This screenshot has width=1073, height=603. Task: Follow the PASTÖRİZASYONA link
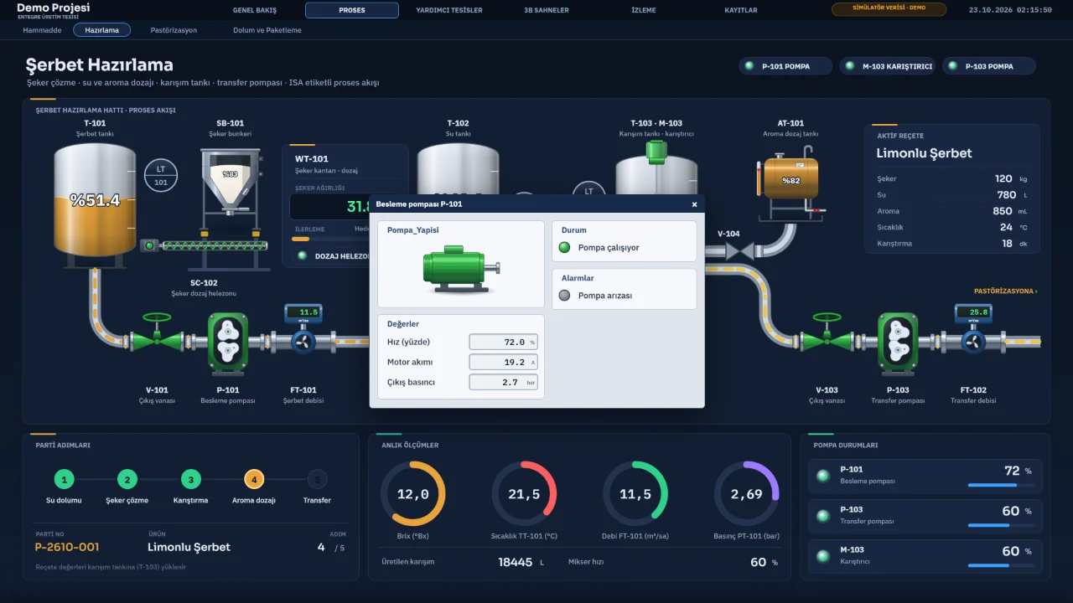coord(1006,291)
